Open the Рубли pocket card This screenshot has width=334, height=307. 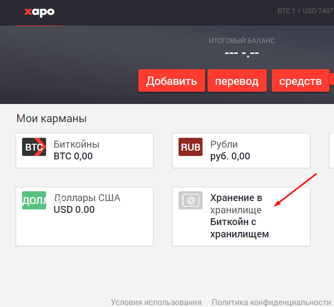pos(241,151)
